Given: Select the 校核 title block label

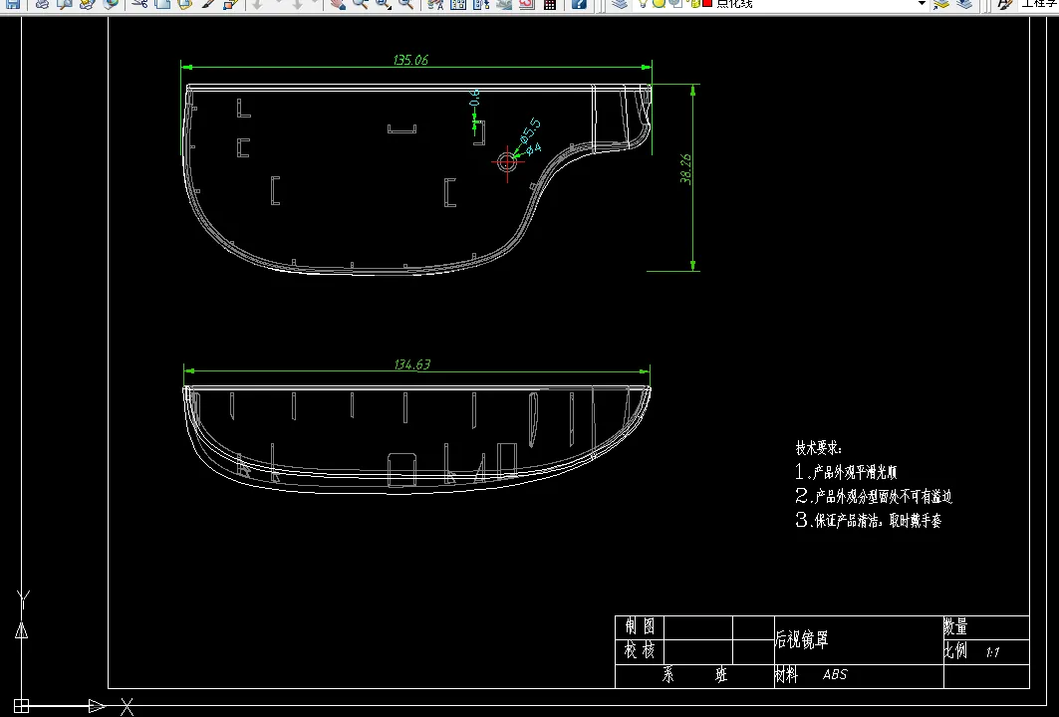Looking at the screenshot, I should [x=640, y=650].
